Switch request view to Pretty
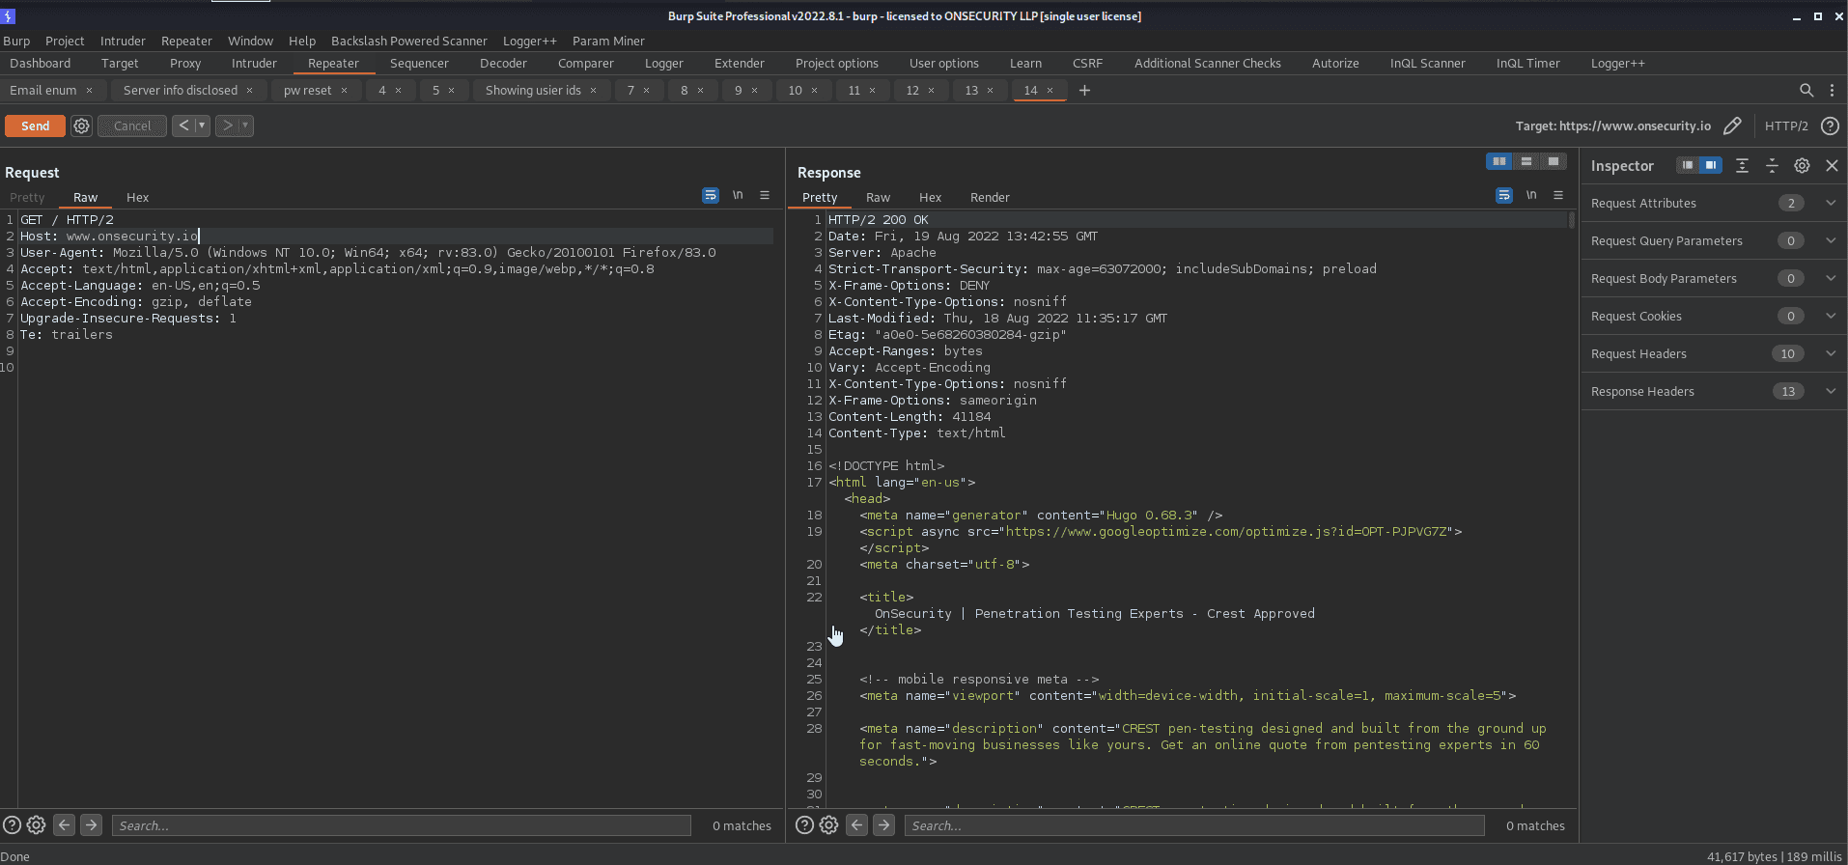Screen dimensions: 1848x865 27,198
